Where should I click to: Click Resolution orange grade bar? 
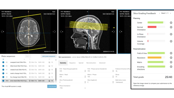[154, 58]
